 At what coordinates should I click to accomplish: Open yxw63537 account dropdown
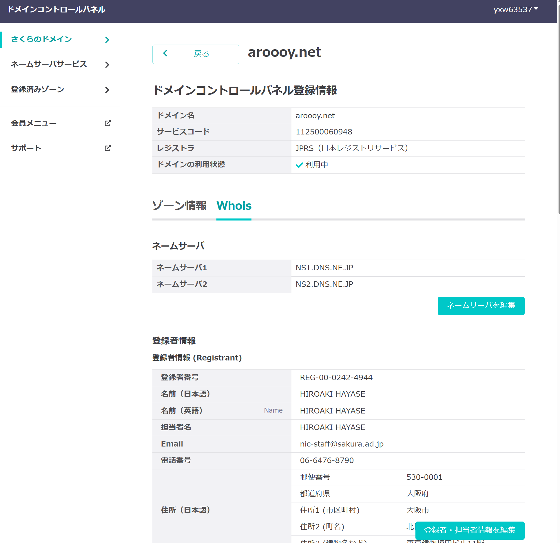tap(516, 10)
